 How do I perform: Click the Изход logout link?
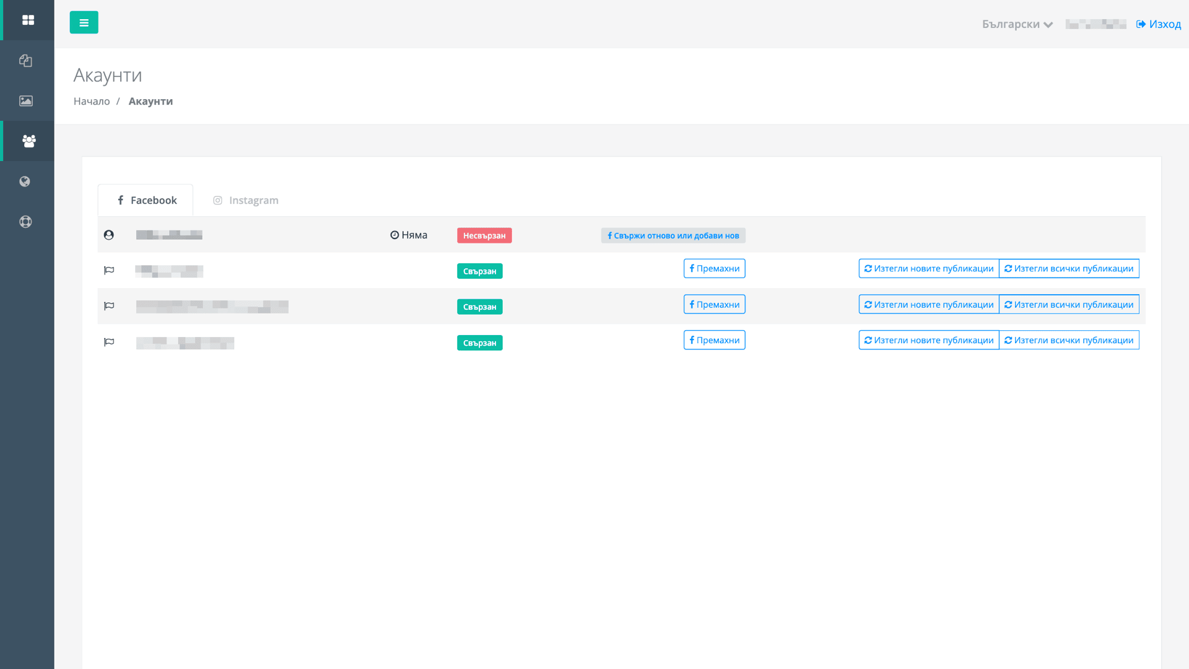pos(1159,24)
